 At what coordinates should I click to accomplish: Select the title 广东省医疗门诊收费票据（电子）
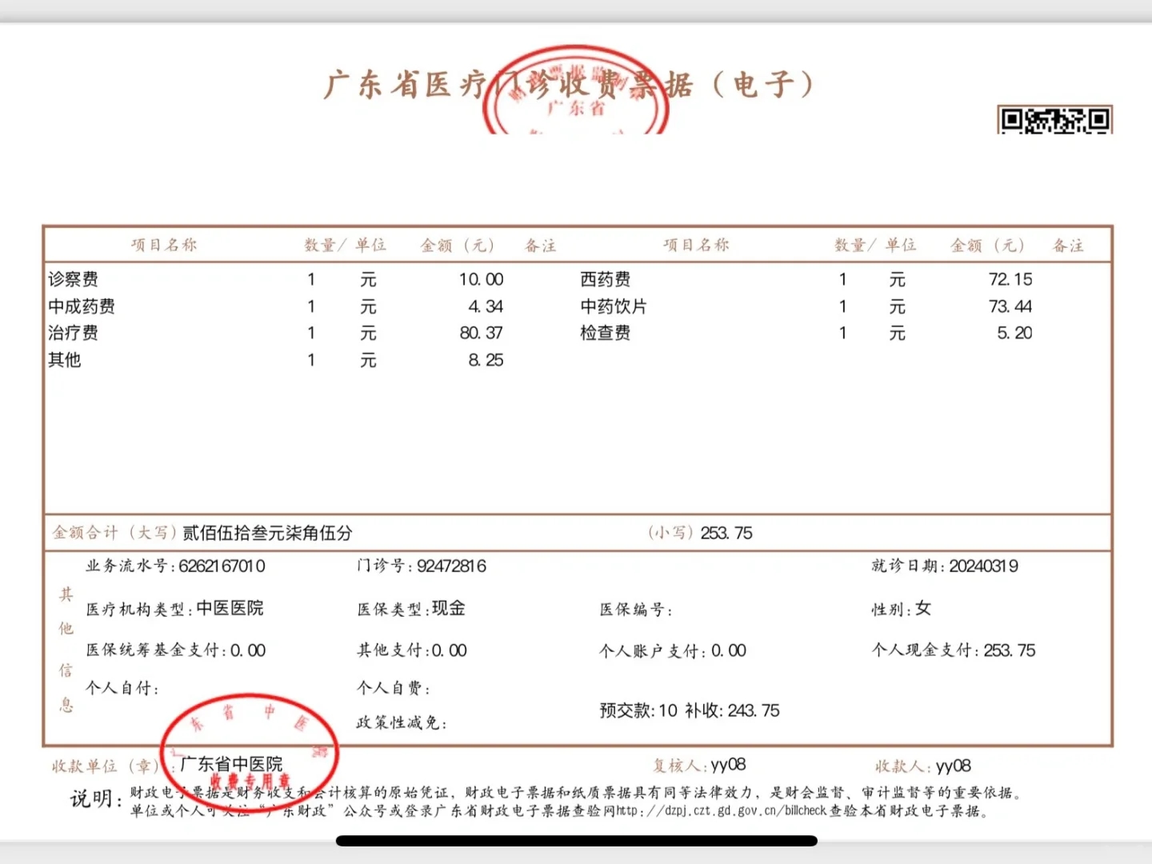(570, 85)
